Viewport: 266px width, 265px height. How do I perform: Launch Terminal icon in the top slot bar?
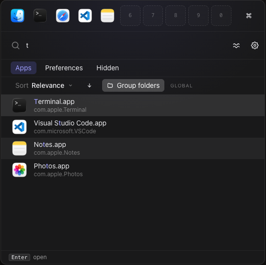(x=40, y=16)
